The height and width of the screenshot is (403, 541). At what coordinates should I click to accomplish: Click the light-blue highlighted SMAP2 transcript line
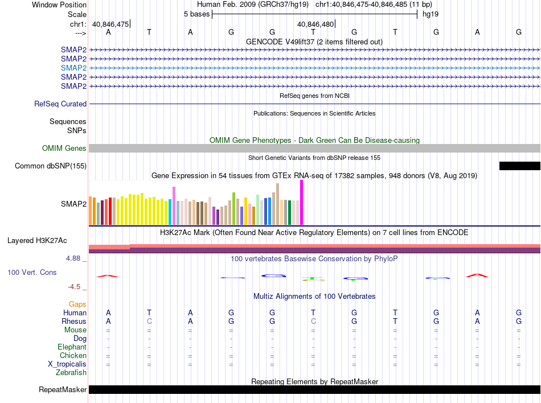point(314,68)
